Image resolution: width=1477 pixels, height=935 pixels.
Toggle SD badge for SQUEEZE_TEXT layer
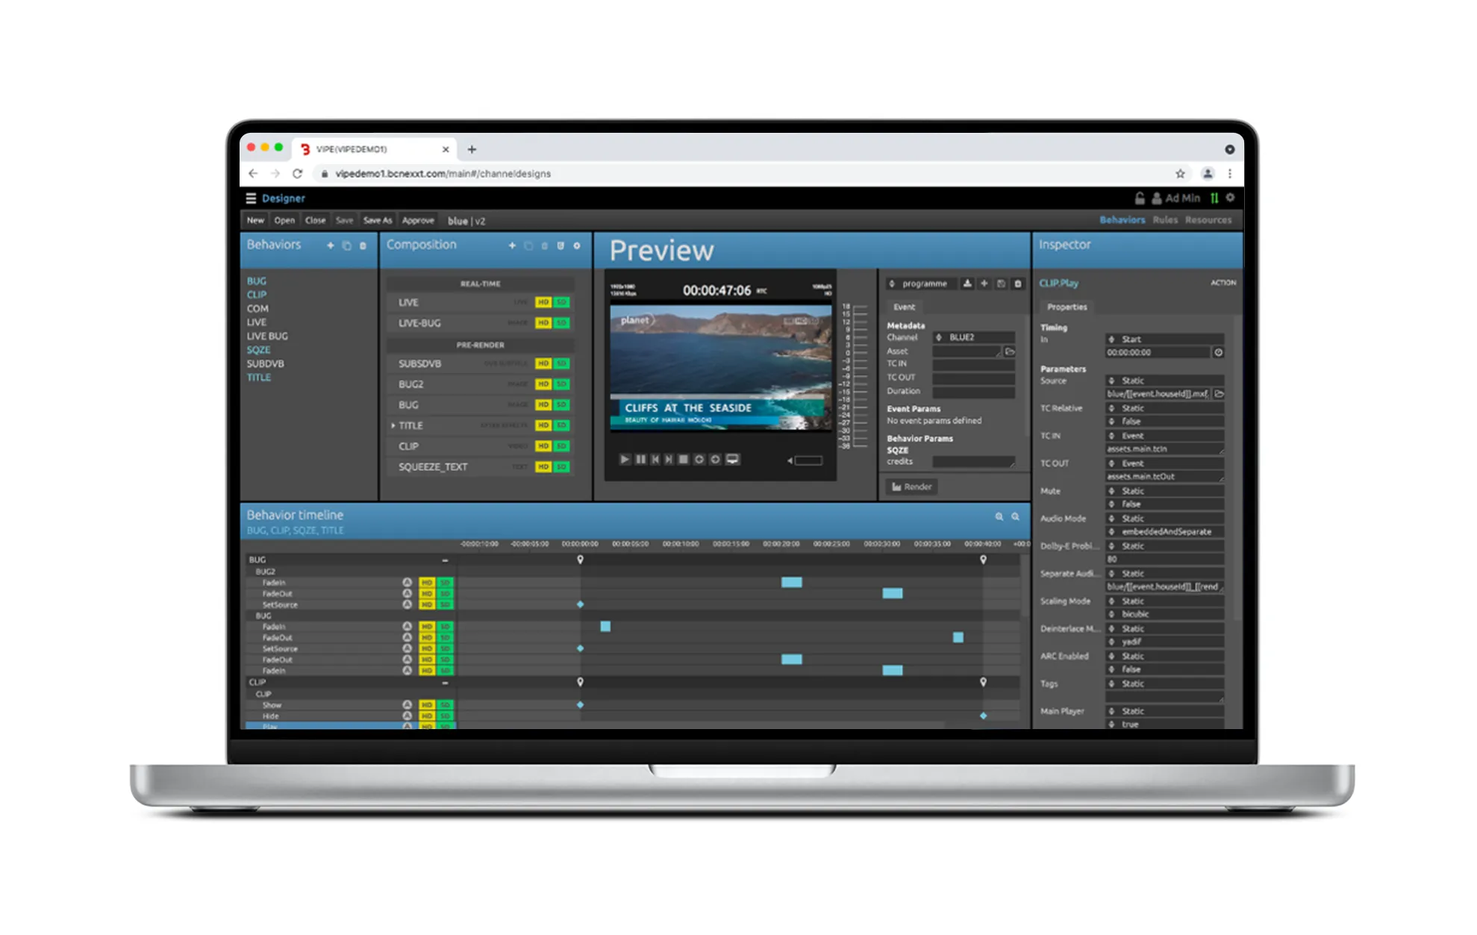pos(562,467)
